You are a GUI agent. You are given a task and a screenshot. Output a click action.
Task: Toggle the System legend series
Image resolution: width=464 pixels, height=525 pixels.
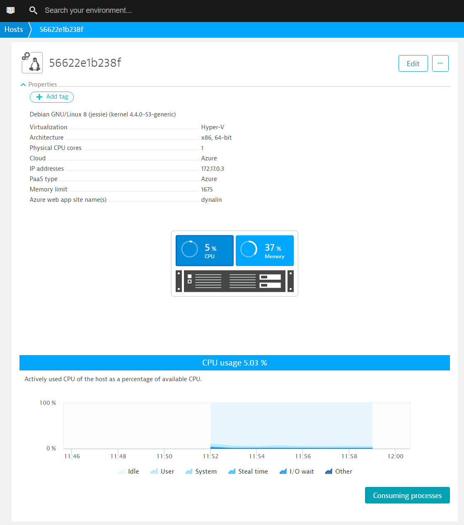tap(201, 472)
